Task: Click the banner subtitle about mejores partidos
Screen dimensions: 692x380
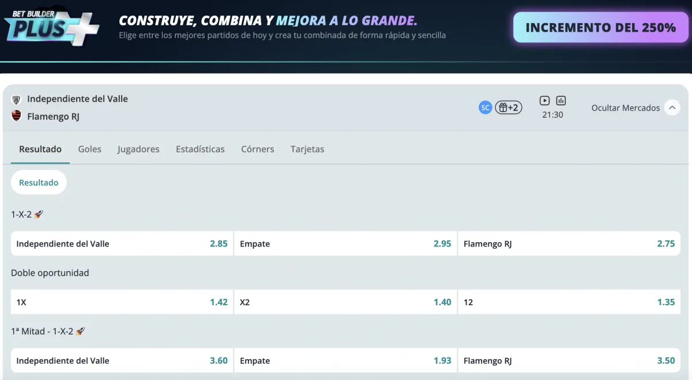Action: coord(282,35)
